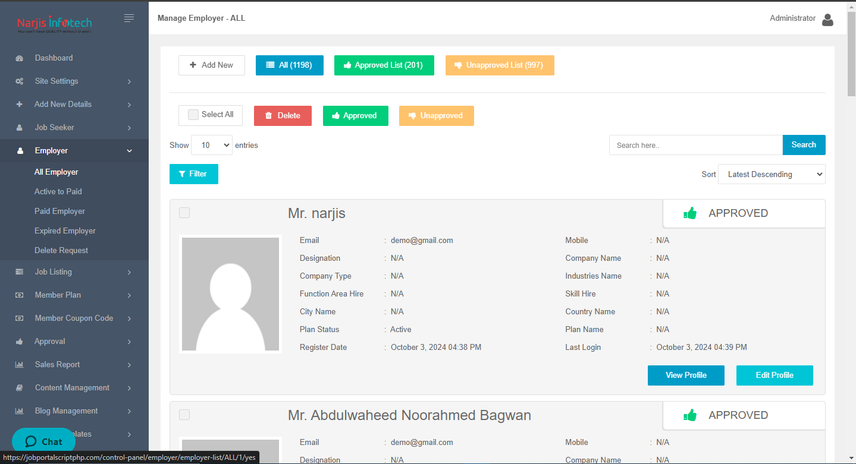This screenshot has height=464, width=856.
Task: Collapse the Employer menu chevron
Action: 129,151
